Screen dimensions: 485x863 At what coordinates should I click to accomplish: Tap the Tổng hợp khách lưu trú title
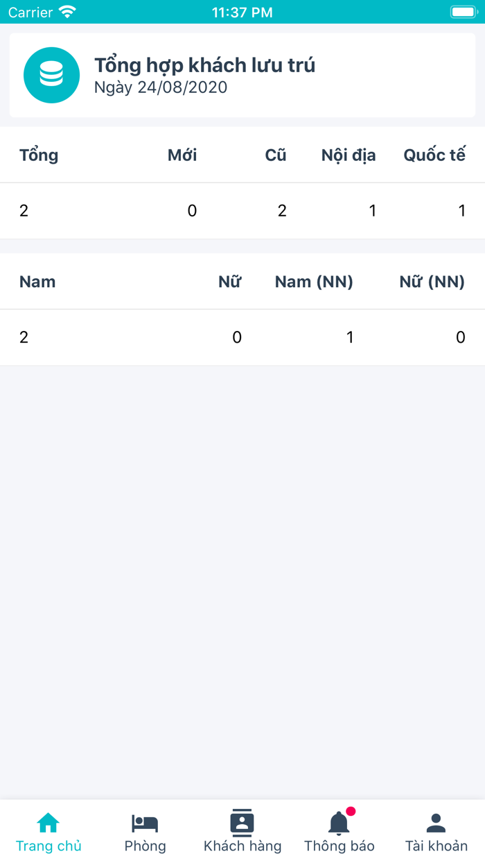coord(204,65)
